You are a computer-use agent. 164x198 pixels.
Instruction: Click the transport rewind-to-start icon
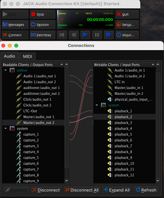62,35
